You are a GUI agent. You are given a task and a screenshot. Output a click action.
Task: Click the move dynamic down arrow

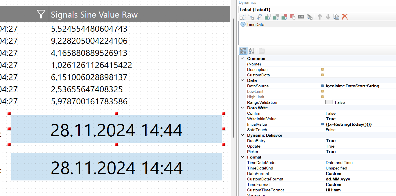(x=328, y=17)
